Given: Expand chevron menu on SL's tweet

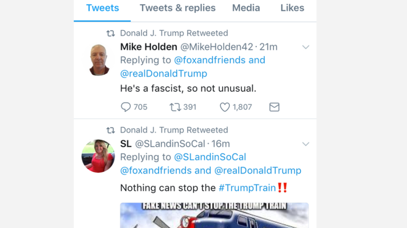Looking at the screenshot, I should [306, 144].
